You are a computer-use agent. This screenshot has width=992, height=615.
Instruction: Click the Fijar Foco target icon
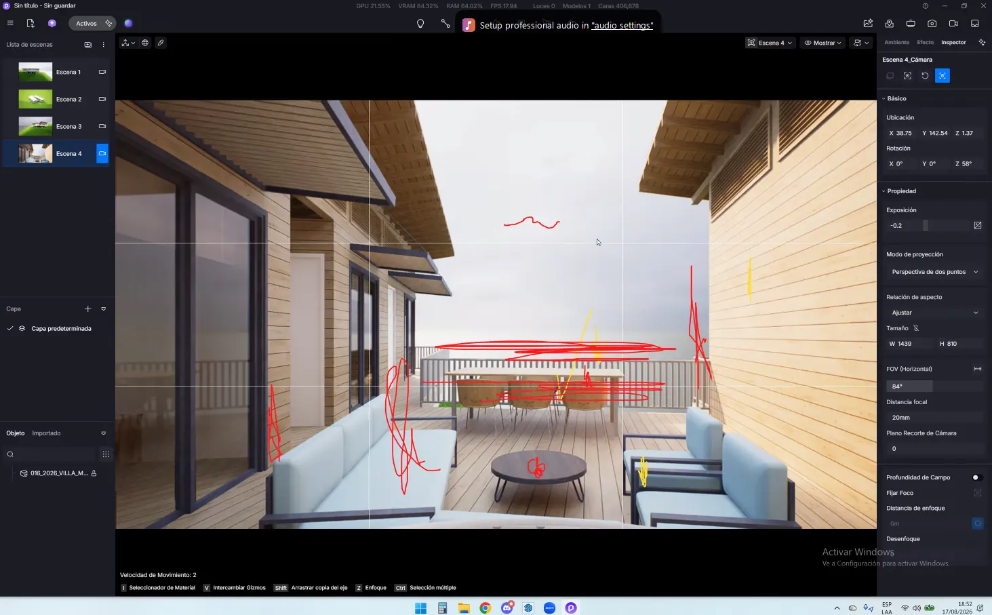tap(978, 493)
